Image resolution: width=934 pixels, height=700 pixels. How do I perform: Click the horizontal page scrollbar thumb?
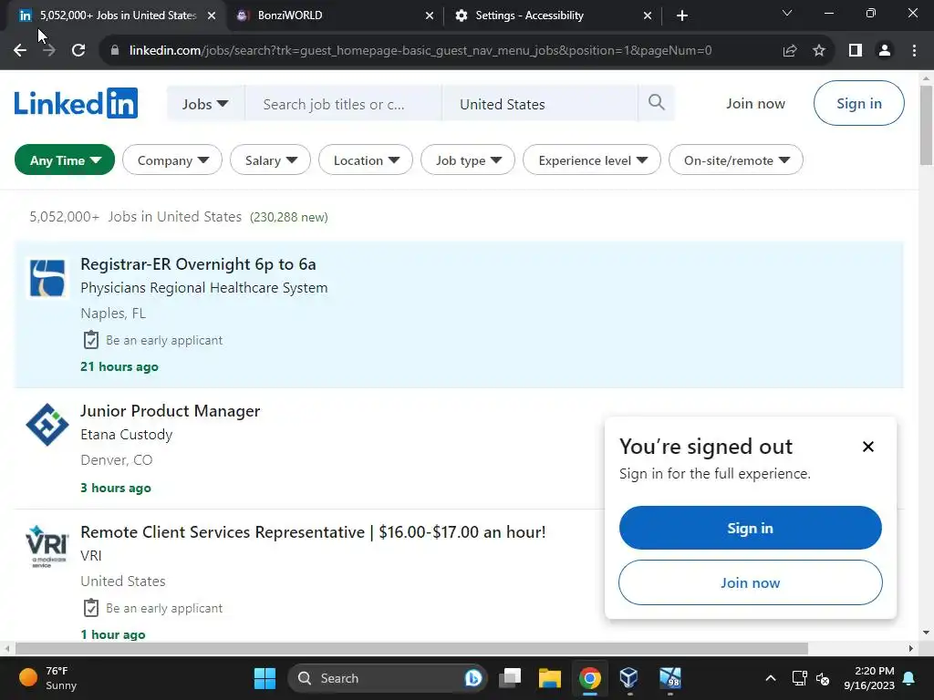pos(411,648)
